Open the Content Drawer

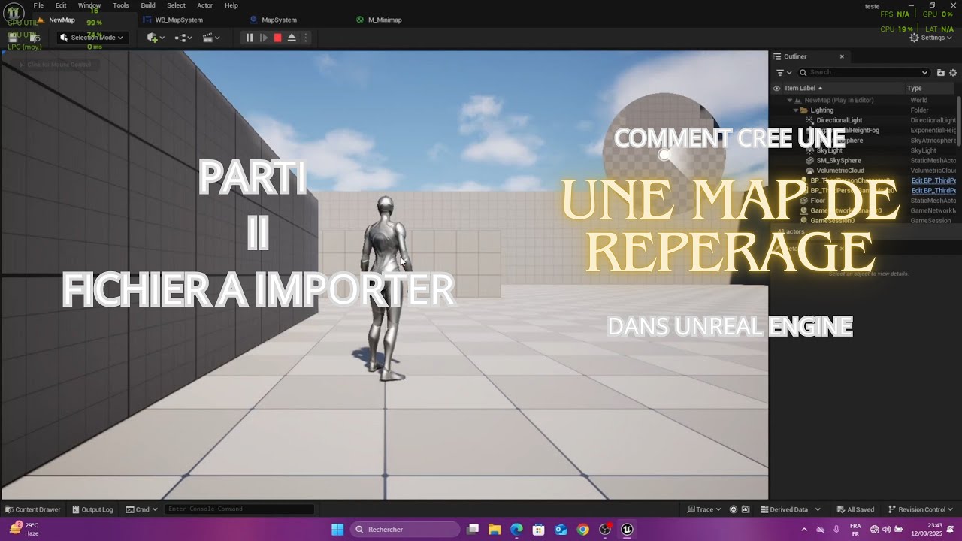click(x=32, y=509)
